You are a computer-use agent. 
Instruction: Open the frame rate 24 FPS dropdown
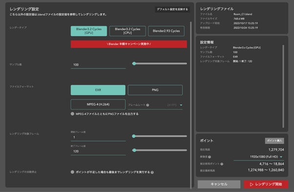(155, 105)
